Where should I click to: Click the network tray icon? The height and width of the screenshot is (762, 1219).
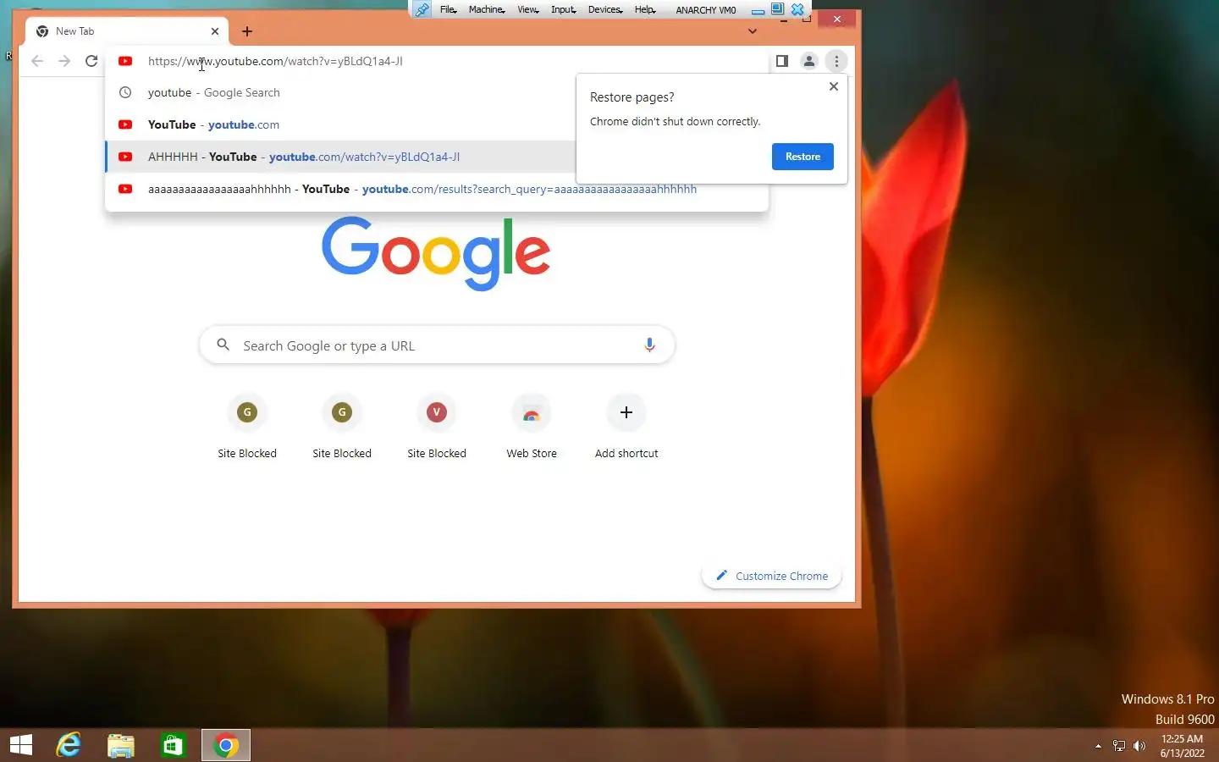(x=1119, y=746)
